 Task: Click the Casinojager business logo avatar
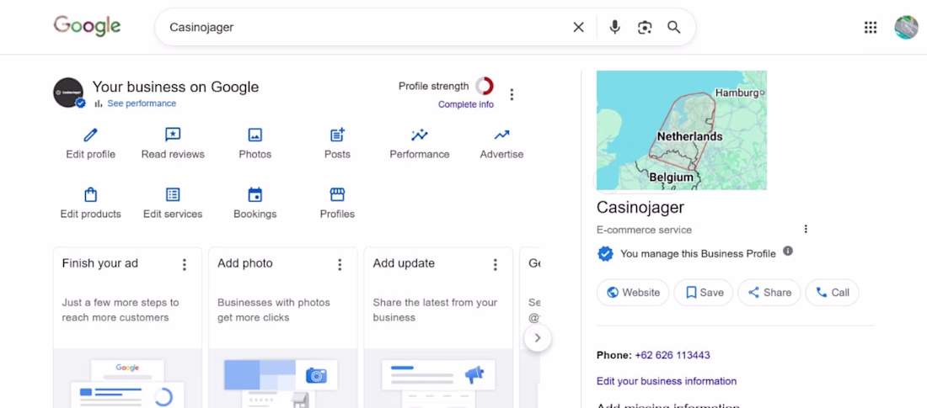coord(68,93)
